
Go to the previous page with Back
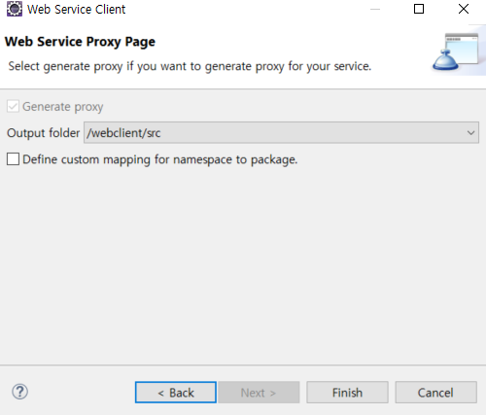(176, 393)
